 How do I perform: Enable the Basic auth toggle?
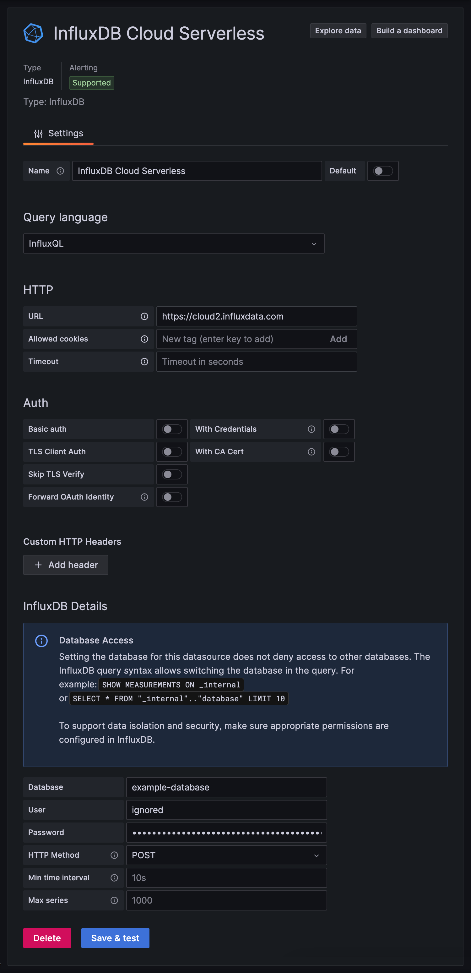(x=172, y=429)
